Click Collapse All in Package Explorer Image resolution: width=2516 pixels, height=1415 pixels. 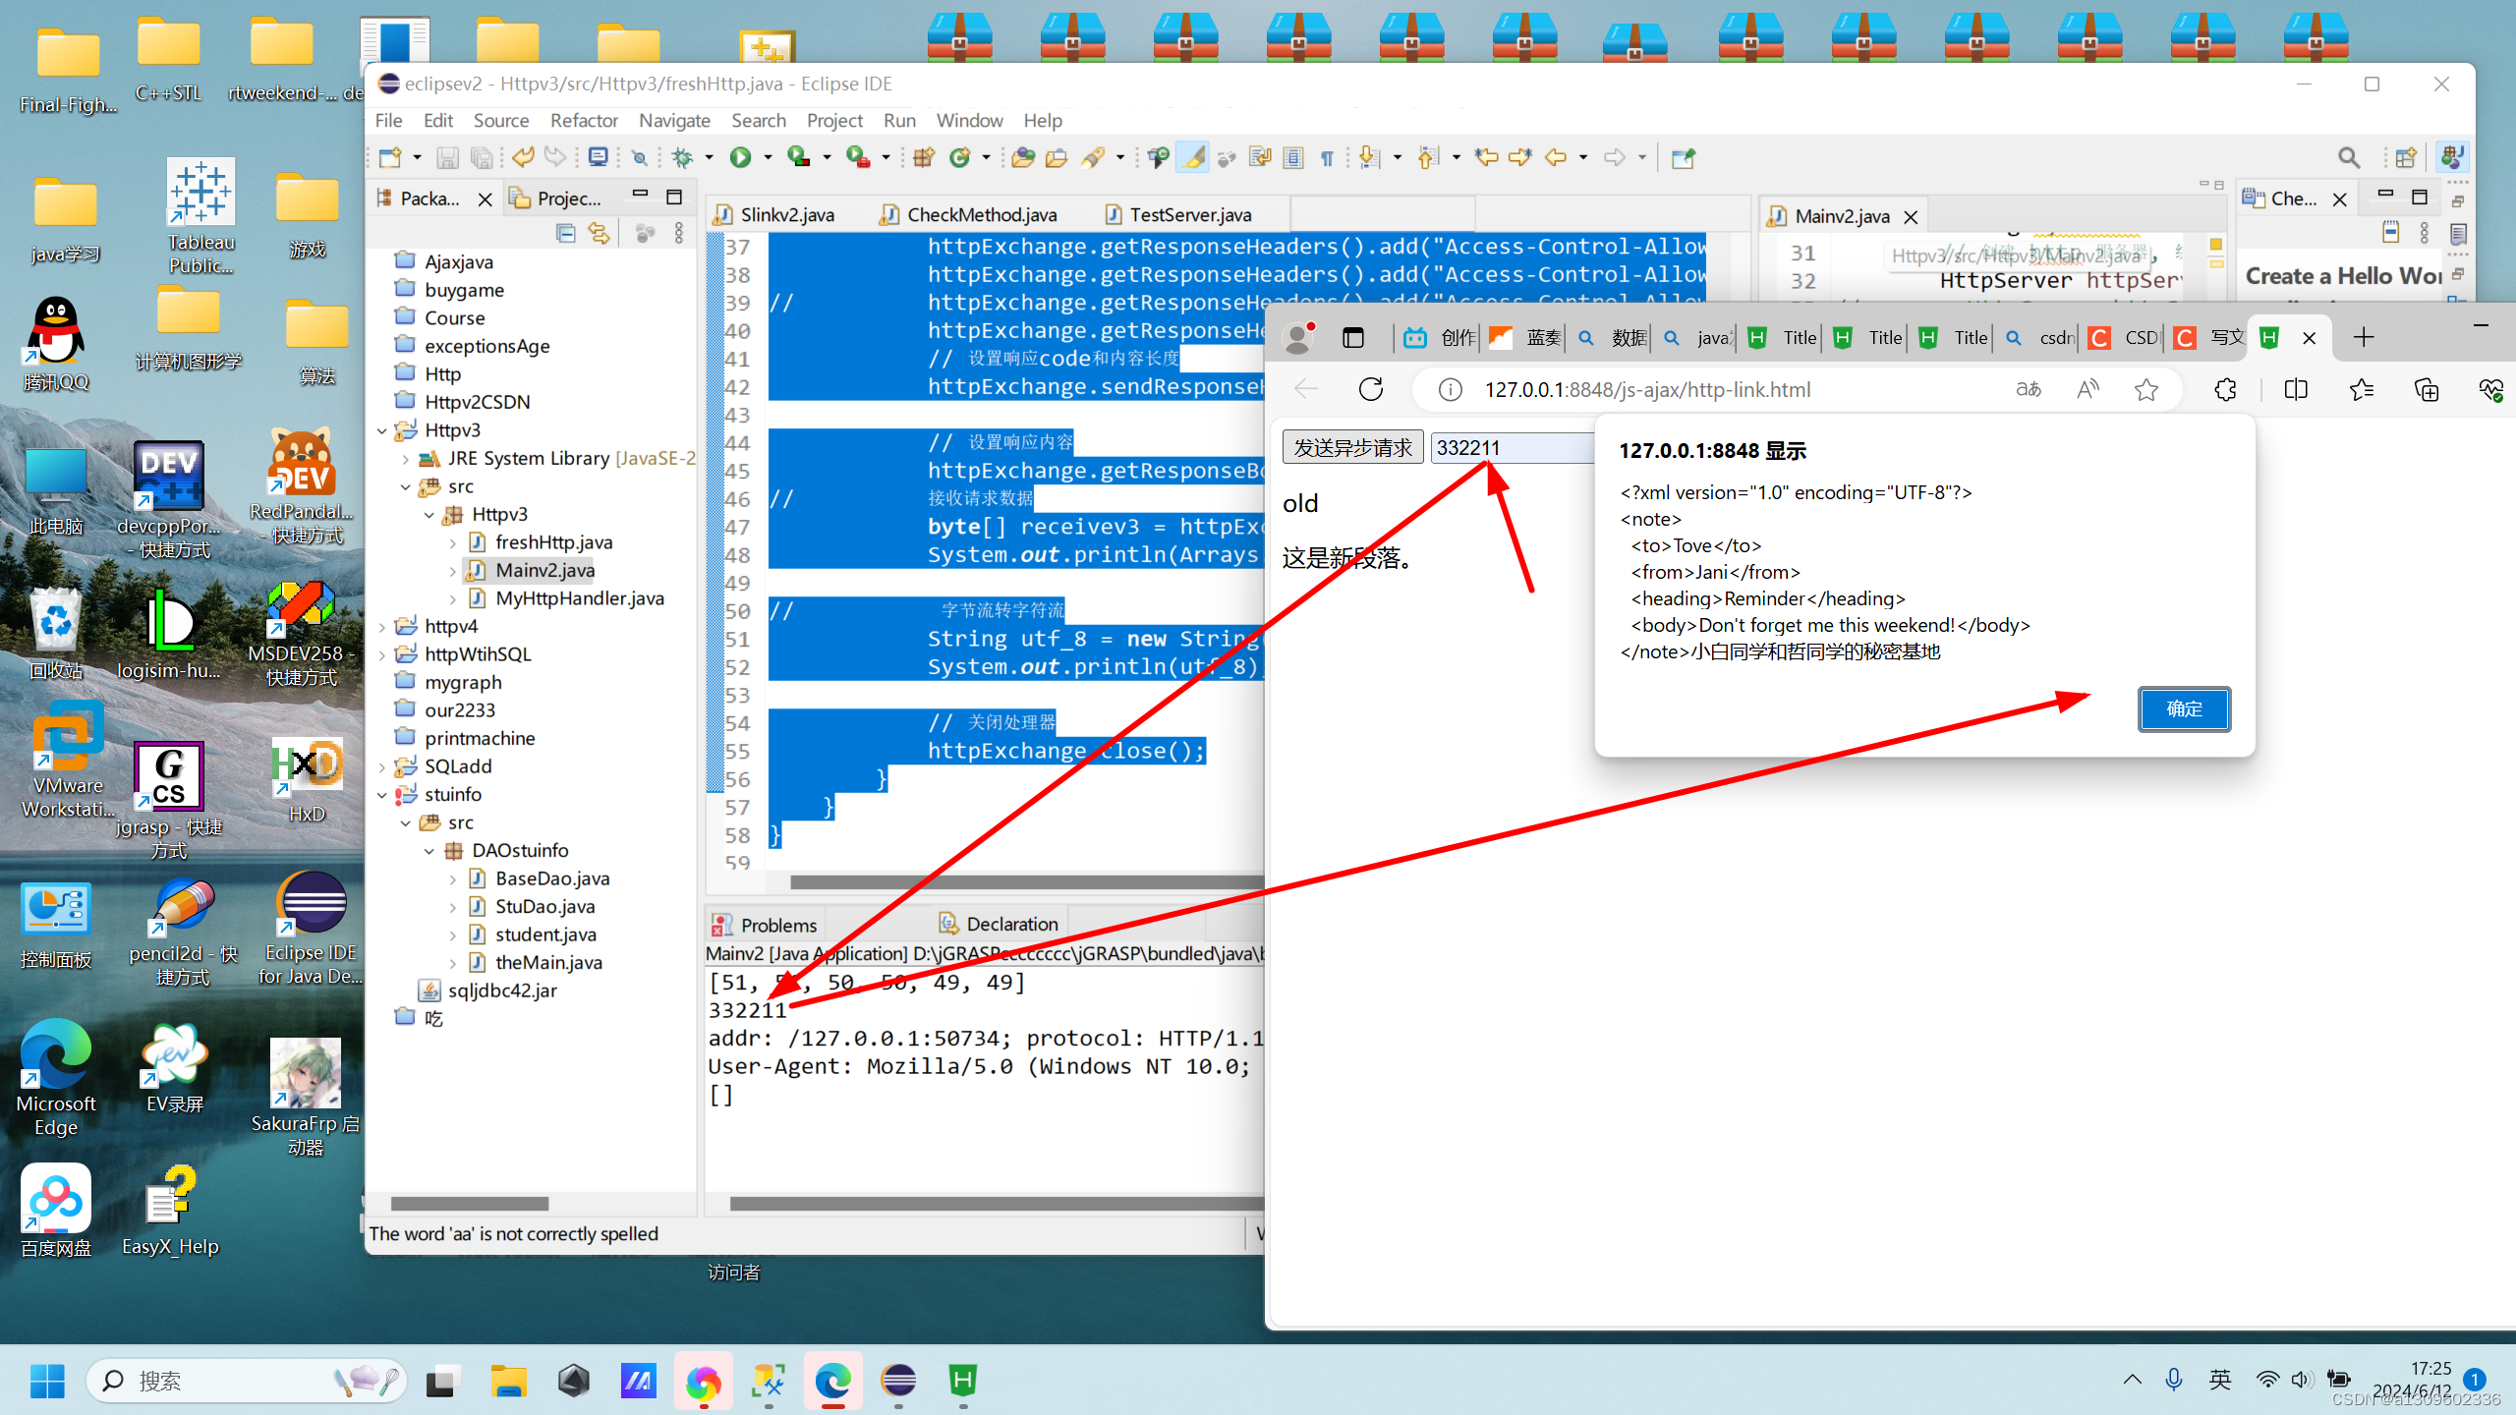tap(566, 233)
